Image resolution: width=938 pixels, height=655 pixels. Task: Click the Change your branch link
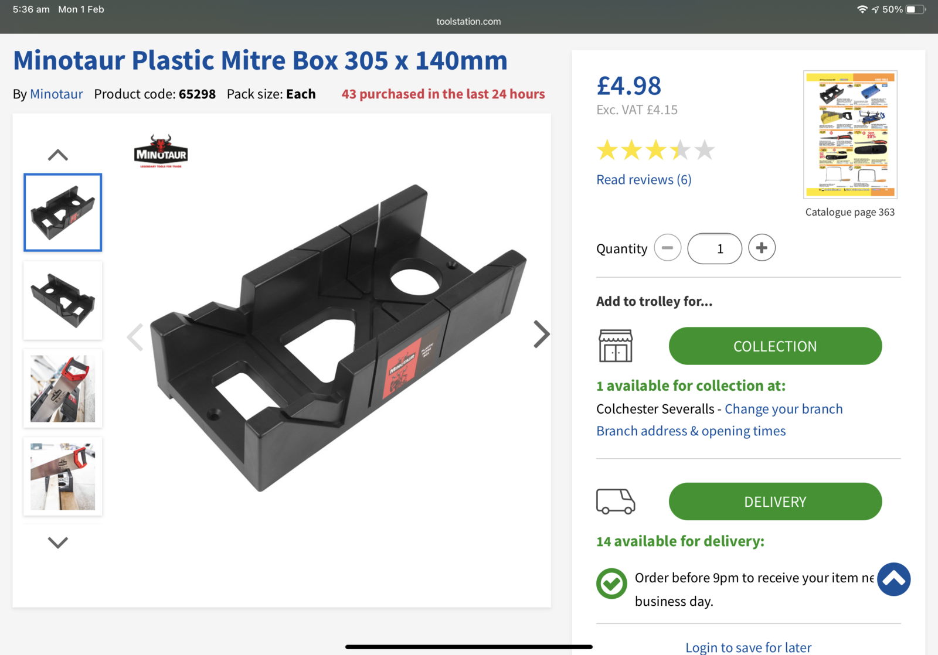783,409
